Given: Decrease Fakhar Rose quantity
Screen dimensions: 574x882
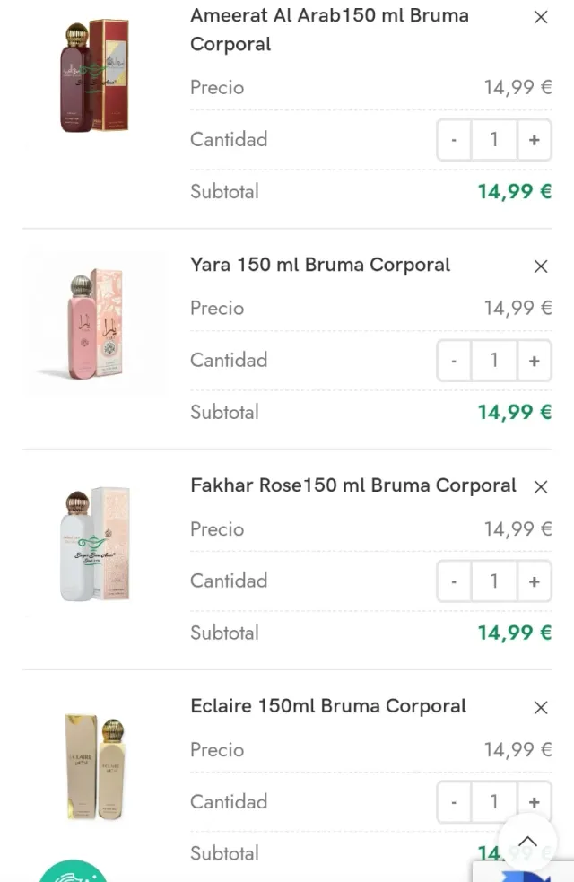Looking at the screenshot, I should click(x=454, y=581).
